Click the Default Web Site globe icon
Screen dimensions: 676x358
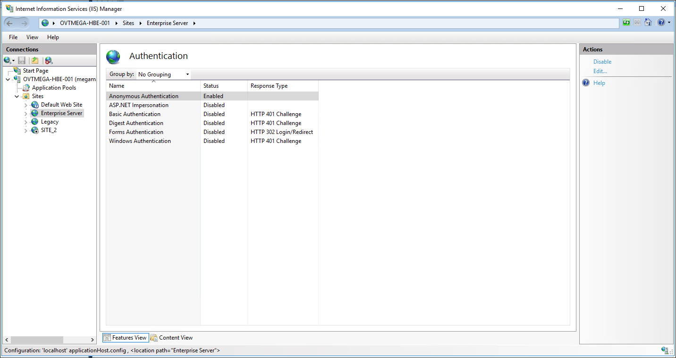pos(35,105)
